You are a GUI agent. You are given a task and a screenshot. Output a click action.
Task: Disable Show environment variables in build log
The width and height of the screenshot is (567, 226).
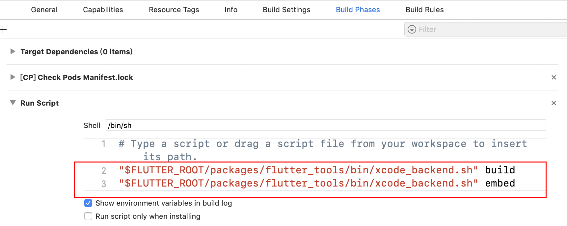88,203
